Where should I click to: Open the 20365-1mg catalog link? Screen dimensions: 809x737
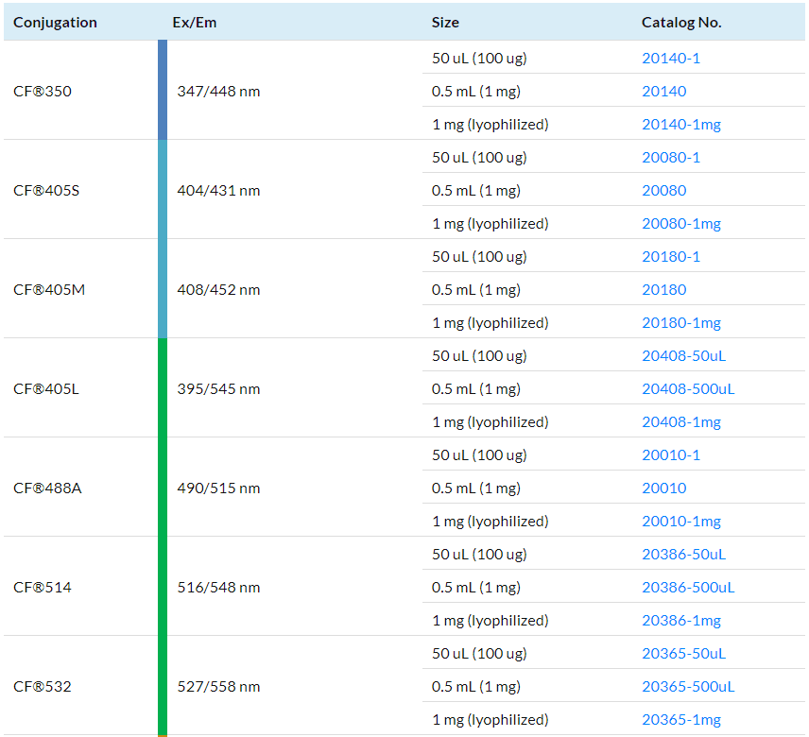[681, 720]
